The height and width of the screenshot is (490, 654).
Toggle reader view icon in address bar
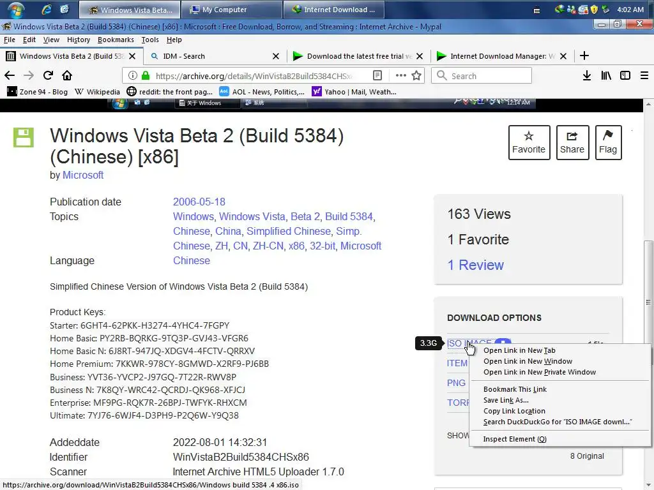point(377,75)
